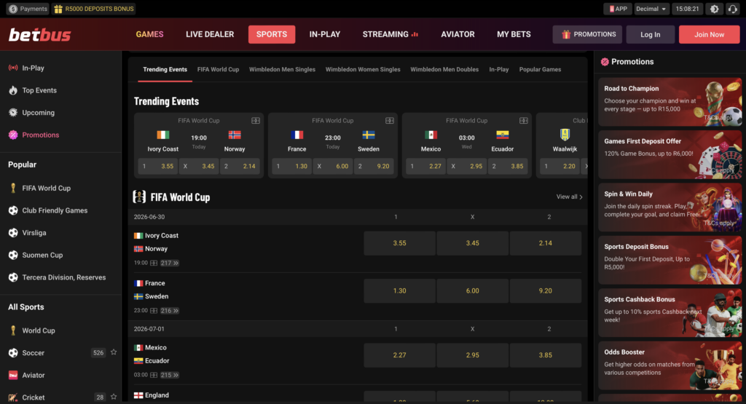The width and height of the screenshot is (746, 404).
Task: Click the Log In button
Action: click(x=650, y=34)
